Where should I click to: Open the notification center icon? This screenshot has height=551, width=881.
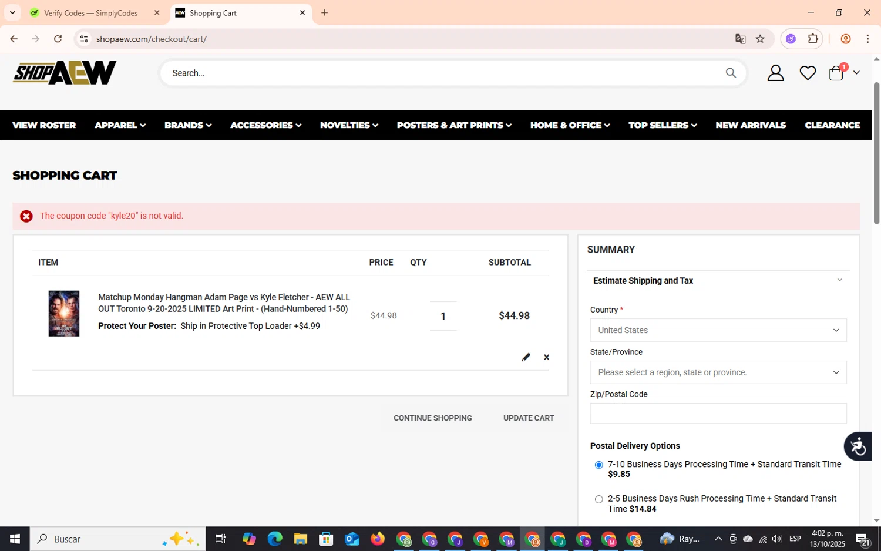pos(863,539)
